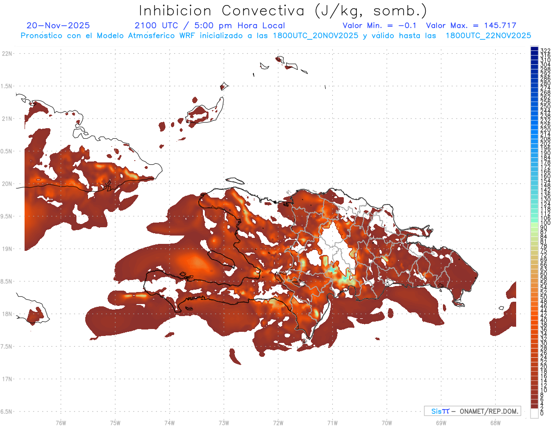Click the "Pronostico con el Modelo Atmosferico WRF" line
The height and width of the screenshot is (429, 556).
[276, 36]
